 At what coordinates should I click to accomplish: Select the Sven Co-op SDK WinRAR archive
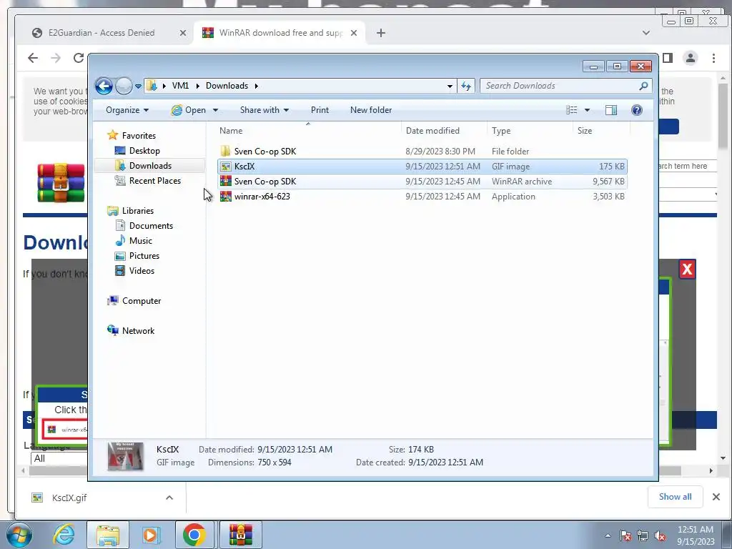pyautogui.click(x=422, y=181)
